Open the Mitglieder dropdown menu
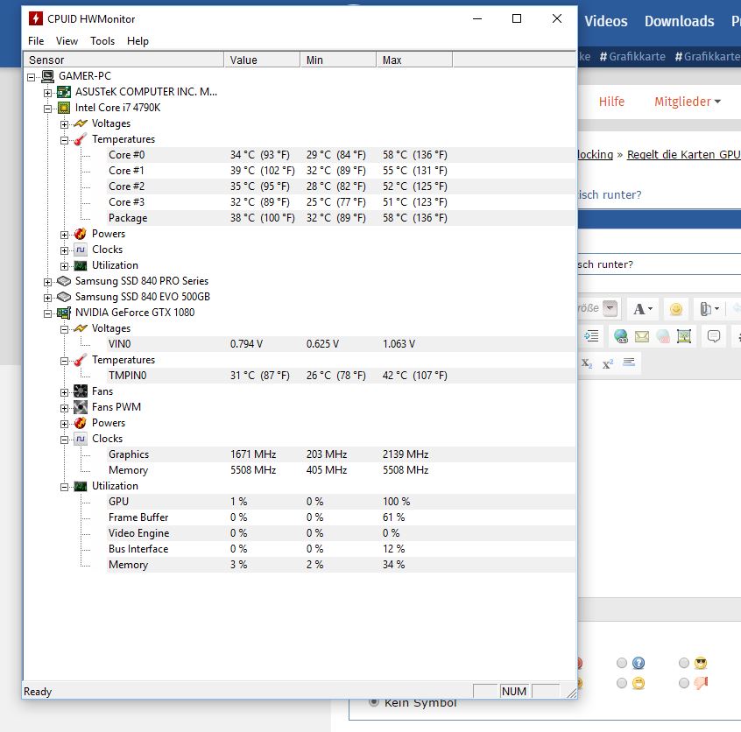This screenshot has width=741, height=732. [x=687, y=102]
